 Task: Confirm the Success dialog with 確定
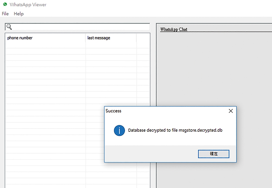[214, 154]
